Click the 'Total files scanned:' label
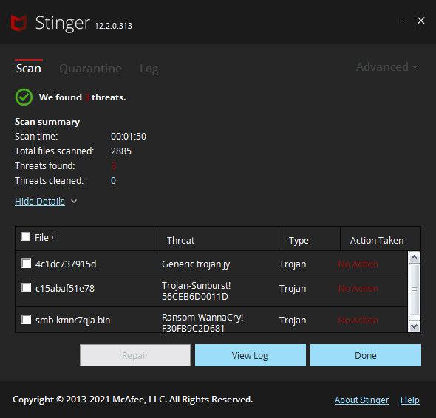Viewport: 436px width, 418px height. (x=54, y=151)
